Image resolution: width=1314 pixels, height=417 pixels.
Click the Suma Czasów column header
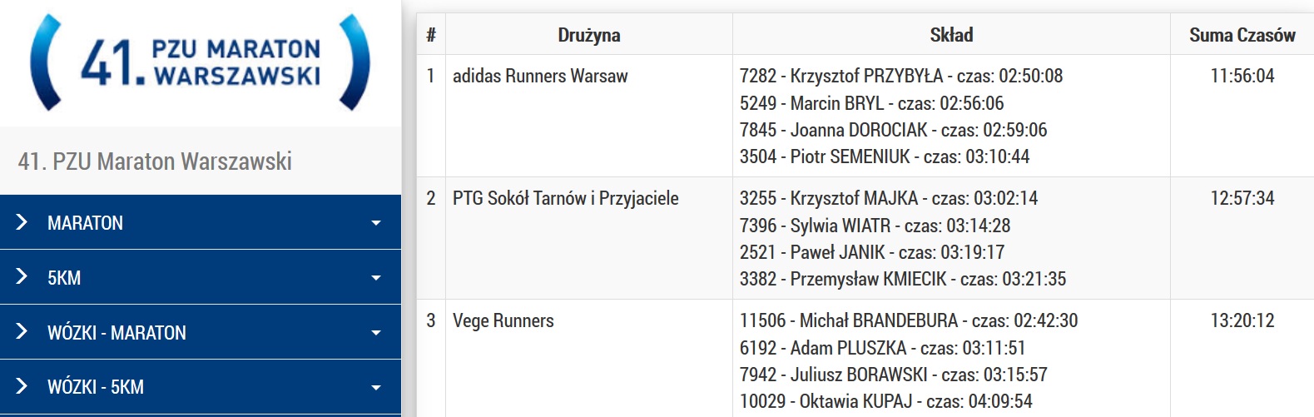click(1242, 35)
